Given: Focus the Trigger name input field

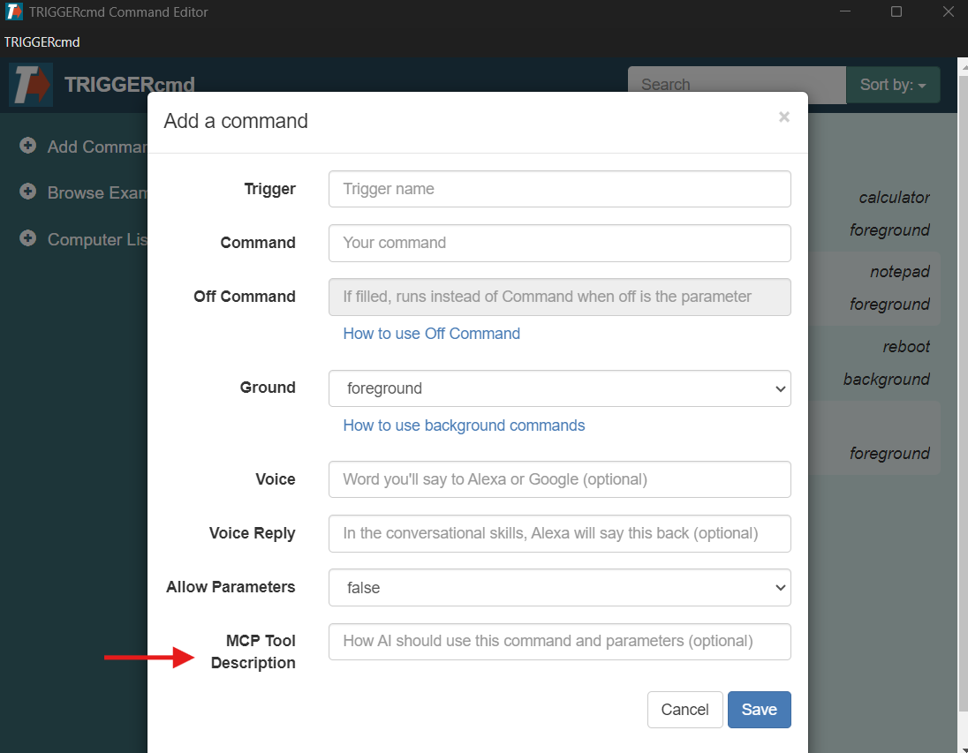Looking at the screenshot, I should 559,189.
